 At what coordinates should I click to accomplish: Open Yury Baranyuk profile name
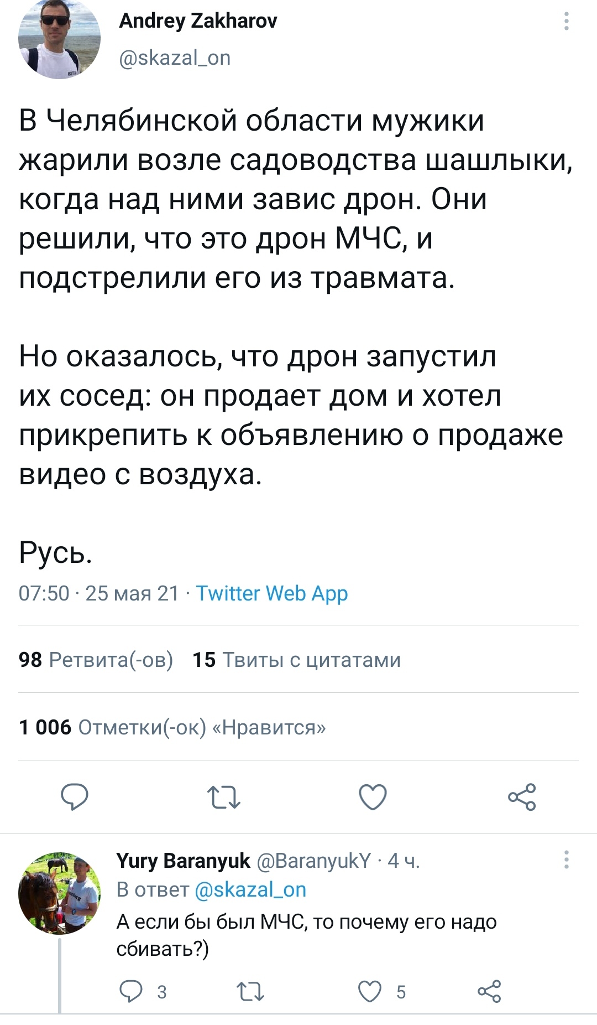tap(183, 861)
